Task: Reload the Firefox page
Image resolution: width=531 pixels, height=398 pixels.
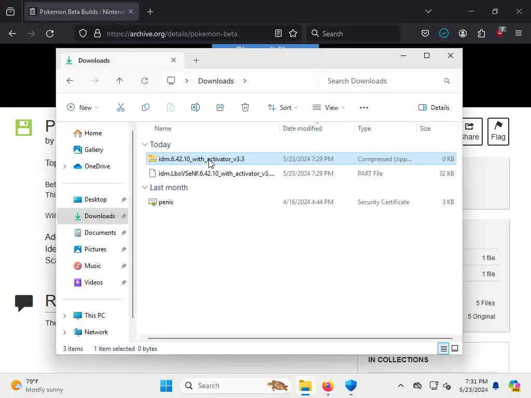Action: [x=50, y=34]
